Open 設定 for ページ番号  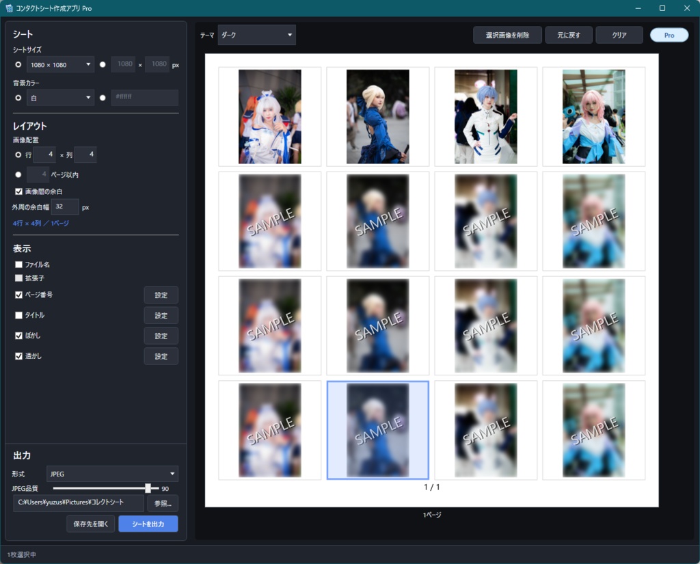pyautogui.click(x=161, y=295)
